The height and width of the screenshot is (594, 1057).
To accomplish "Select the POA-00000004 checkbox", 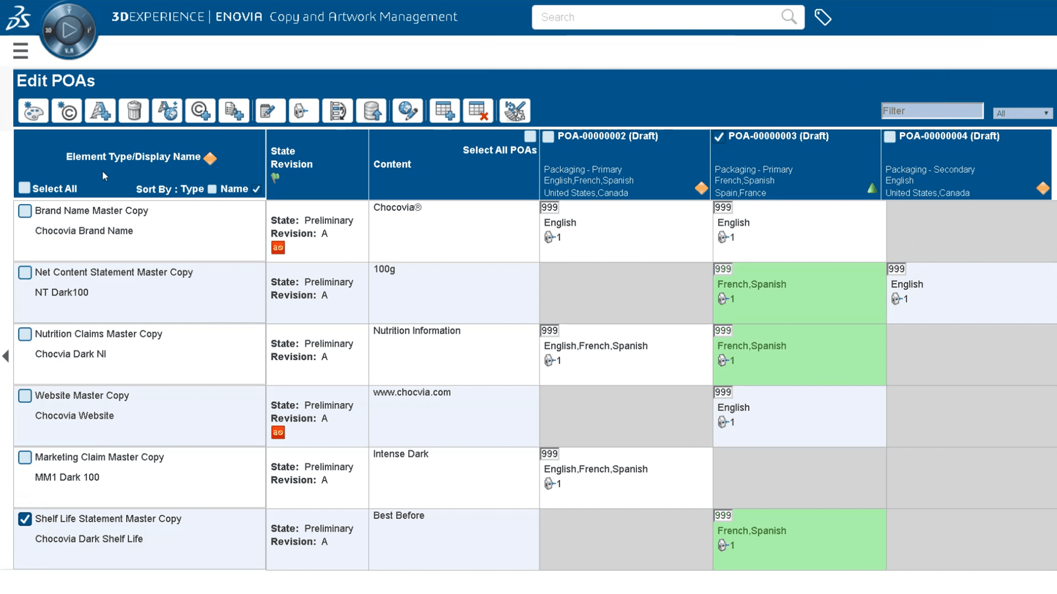I will coord(890,137).
